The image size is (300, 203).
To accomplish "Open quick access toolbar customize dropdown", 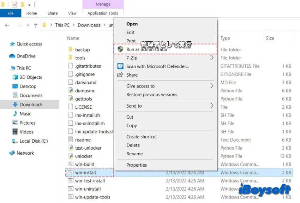I will (x=29, y=5).
